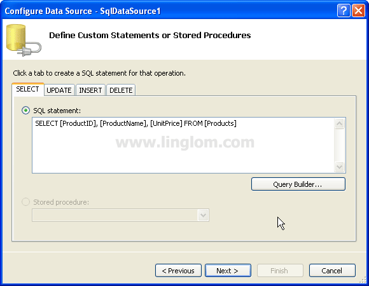369x286 pixels.
Task: Switch to the DELETE tab
Action: pos(121,90)
